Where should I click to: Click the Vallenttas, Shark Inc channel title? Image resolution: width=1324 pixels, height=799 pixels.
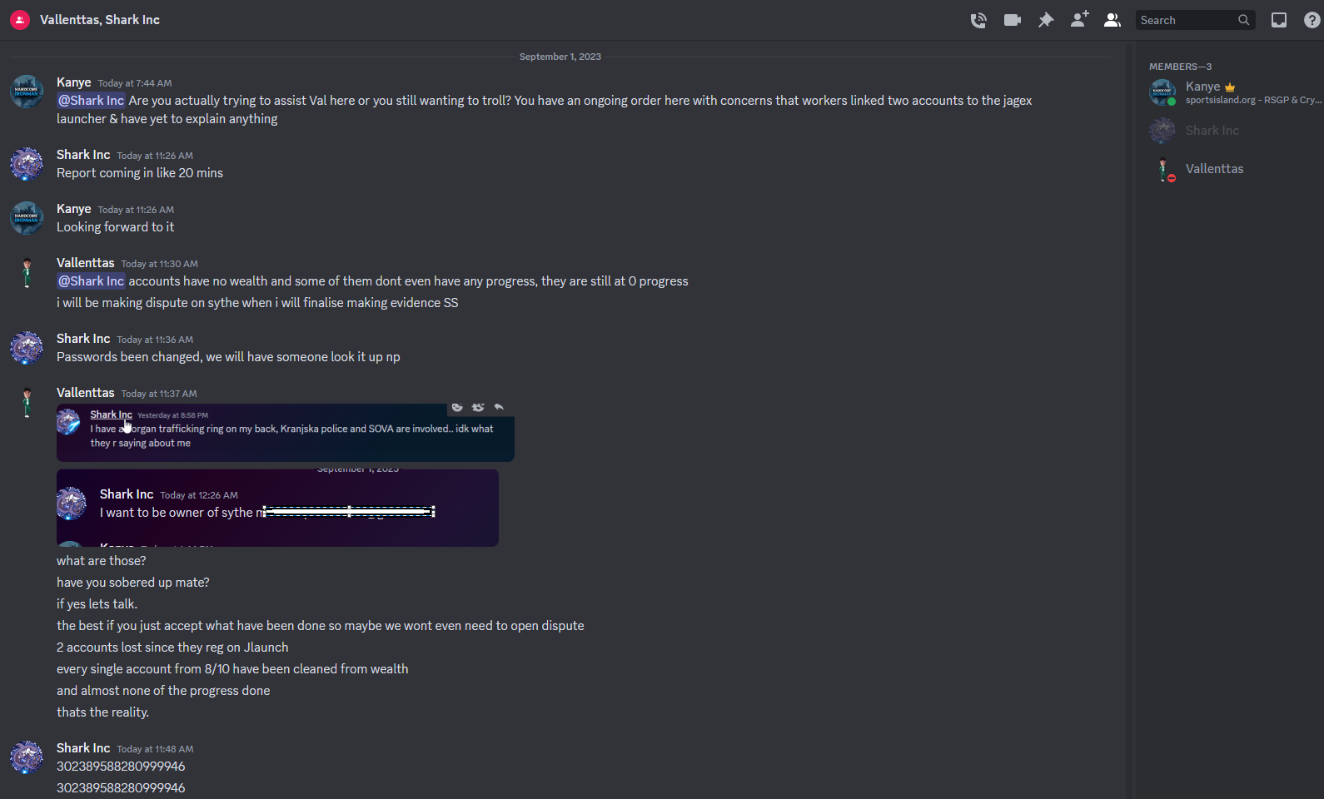coord(100,20)
